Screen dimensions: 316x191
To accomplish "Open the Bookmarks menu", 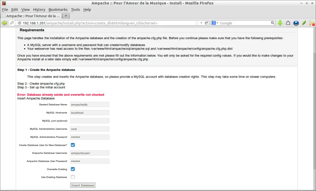I will pos(58,10).
